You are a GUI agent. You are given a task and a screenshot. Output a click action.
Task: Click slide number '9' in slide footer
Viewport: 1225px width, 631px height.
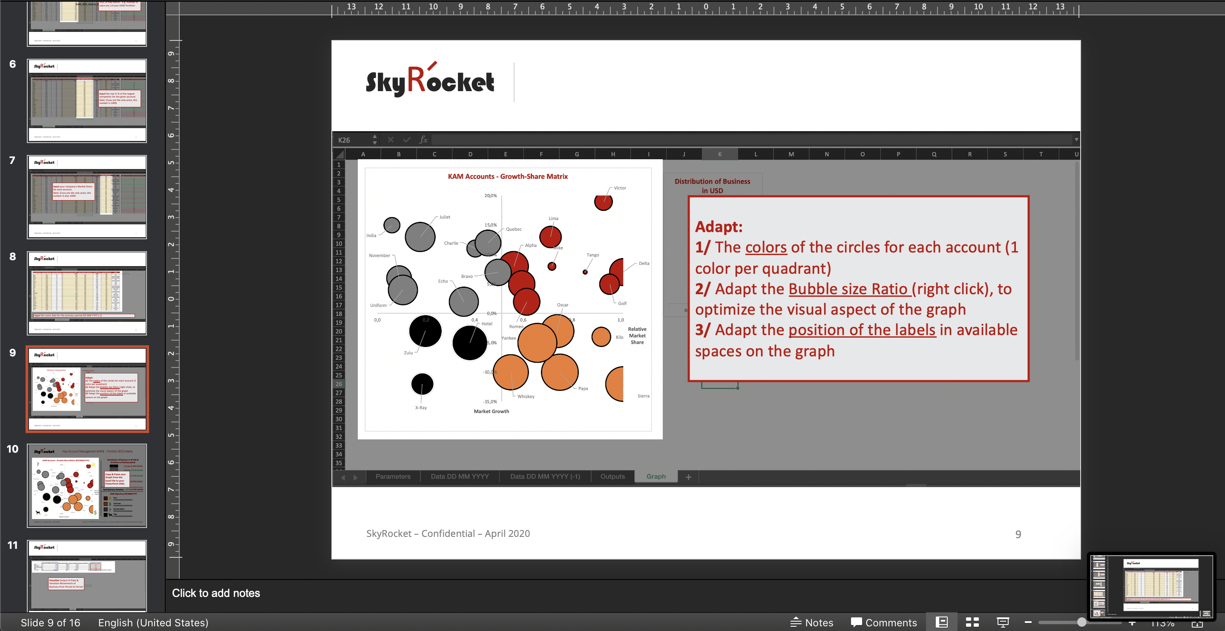1018,534
